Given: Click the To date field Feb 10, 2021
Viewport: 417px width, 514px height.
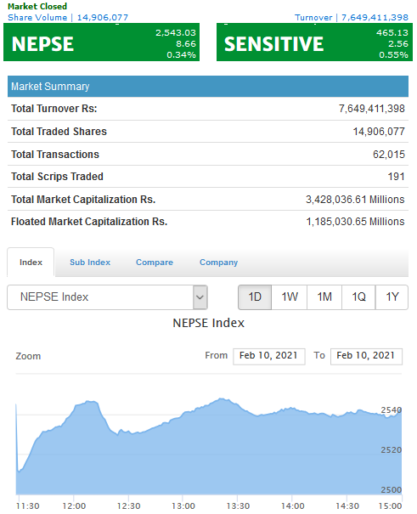Looking at the screenshot, I should point(366,356).
